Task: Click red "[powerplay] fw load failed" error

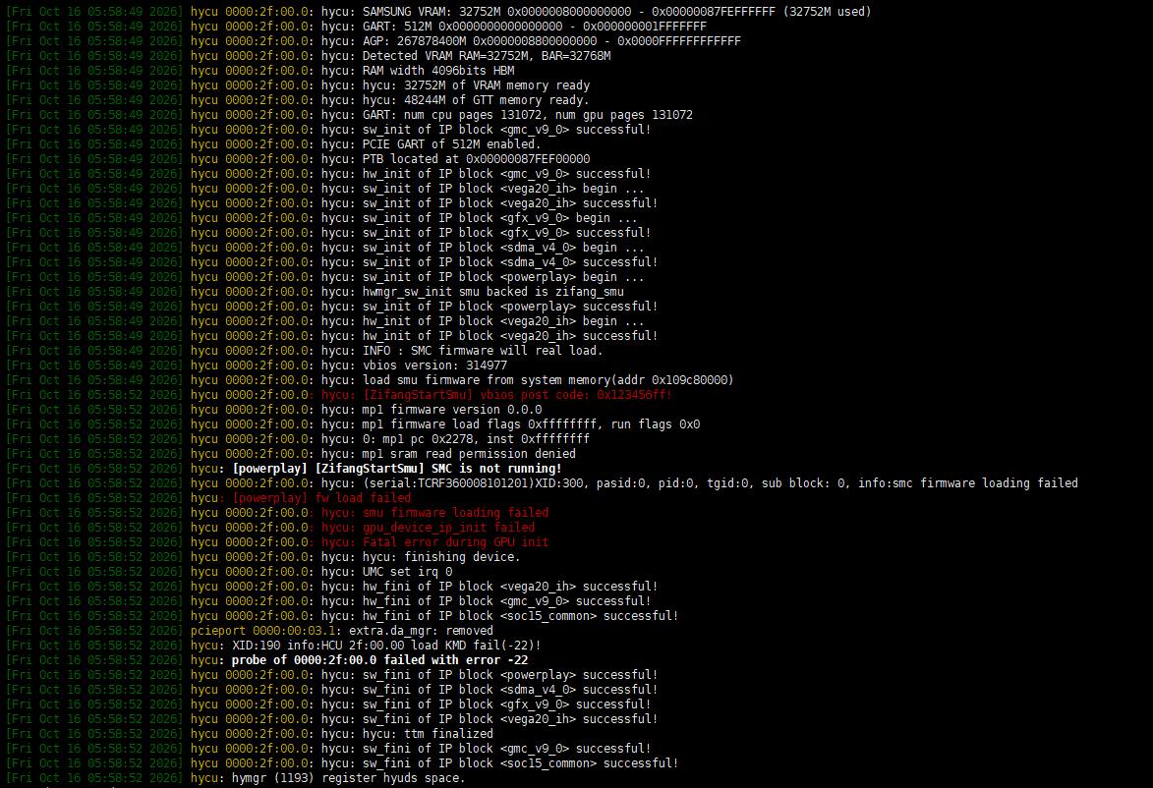Action: tap(321, 497)
